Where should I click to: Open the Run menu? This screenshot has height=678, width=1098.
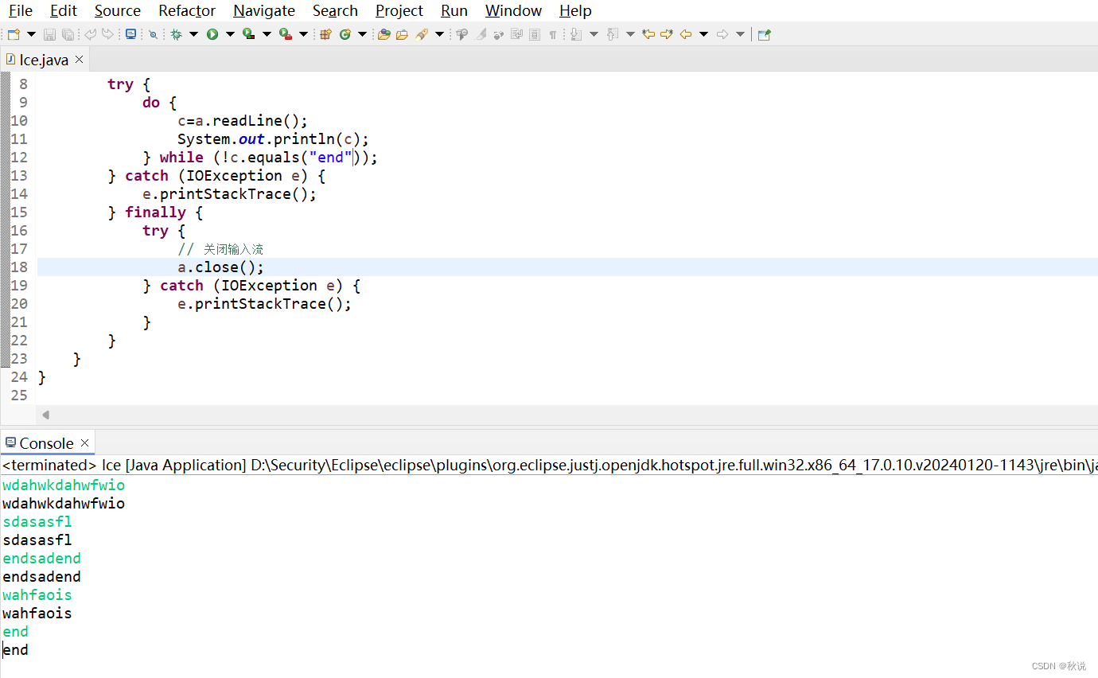click(454, 10)
